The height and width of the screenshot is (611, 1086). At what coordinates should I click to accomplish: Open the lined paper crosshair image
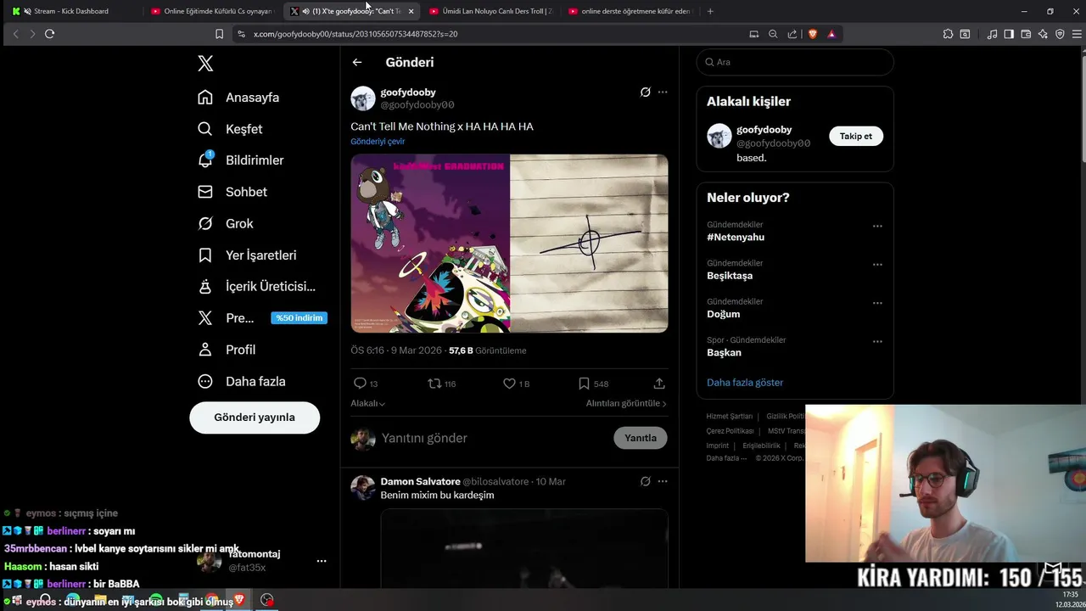pyautogui.click(x=589, y=244)
